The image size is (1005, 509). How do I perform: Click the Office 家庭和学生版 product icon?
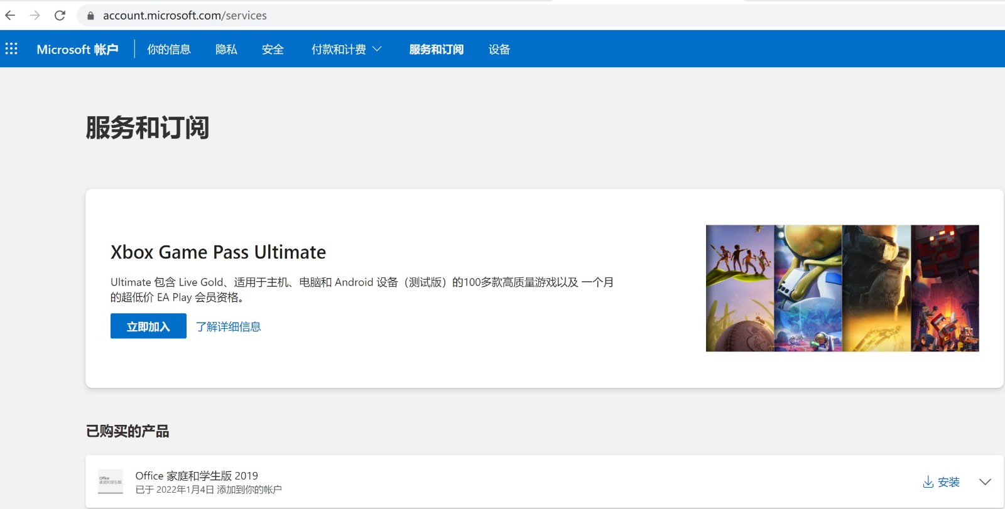click(111, 481)
